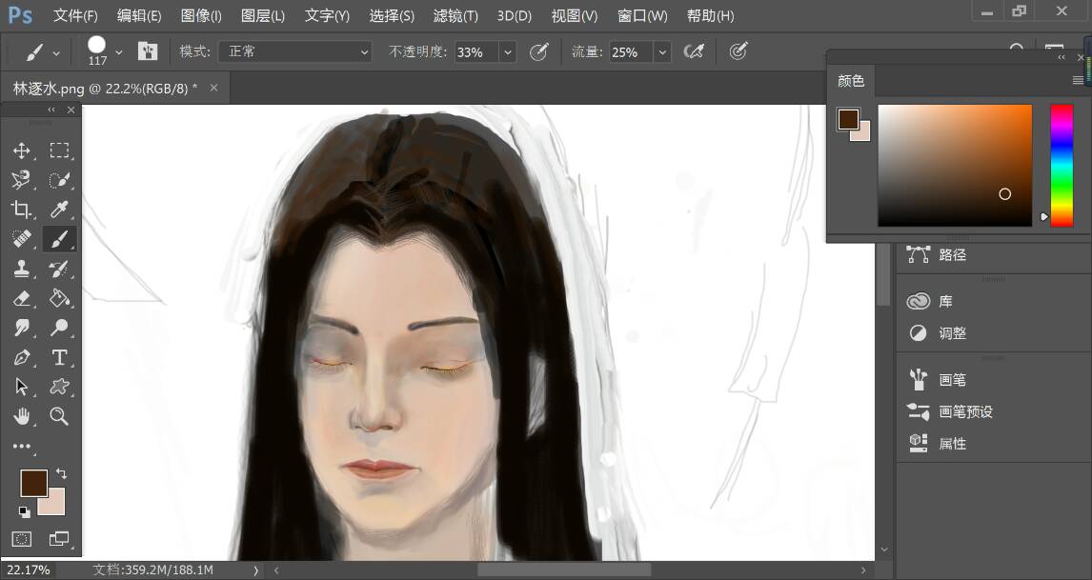Open the edit toolbar three-dots menu
The image size is (1092, 580).
pos(22,446)
